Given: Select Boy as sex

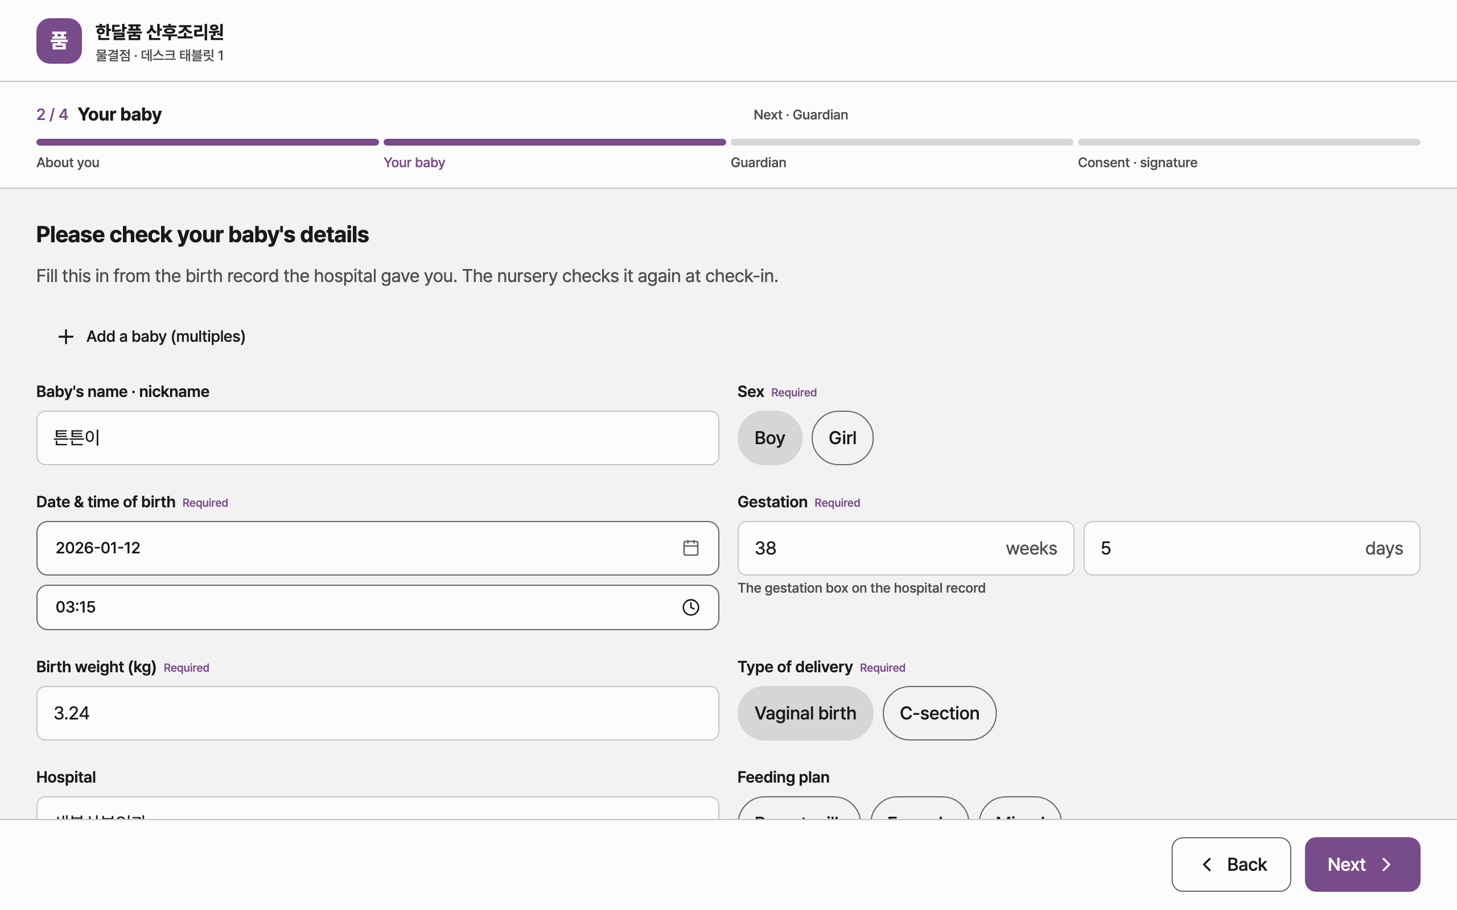Looking at the screenshot, I should click(x=769, y=437).
